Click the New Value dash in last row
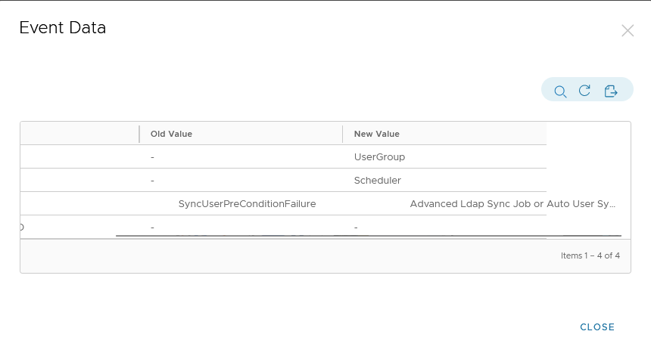This screenshot has height=356, width=651. click(x=356, y=227)
